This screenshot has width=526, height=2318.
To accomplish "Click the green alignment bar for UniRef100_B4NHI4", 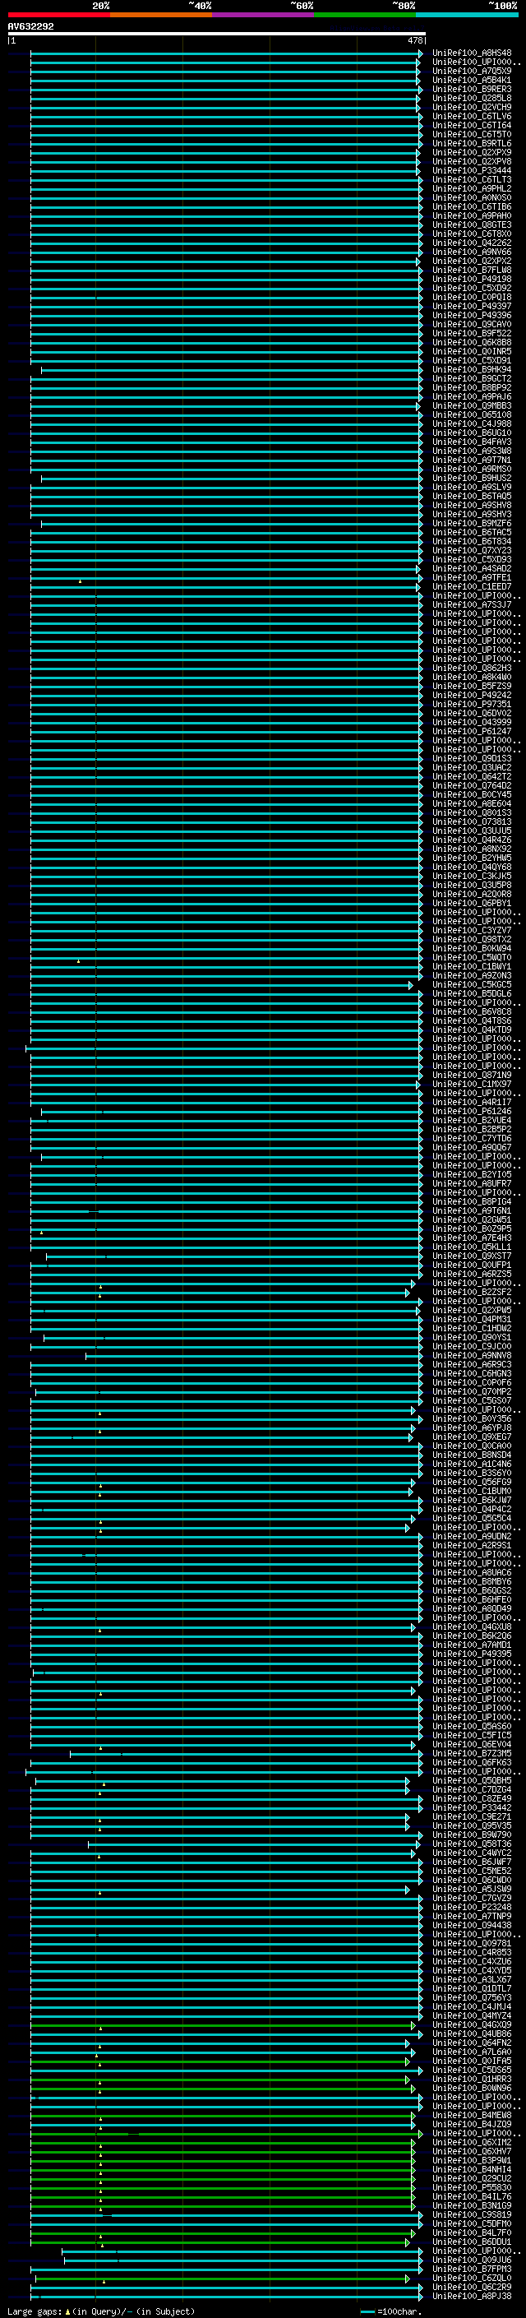I will click(222, 2169).
